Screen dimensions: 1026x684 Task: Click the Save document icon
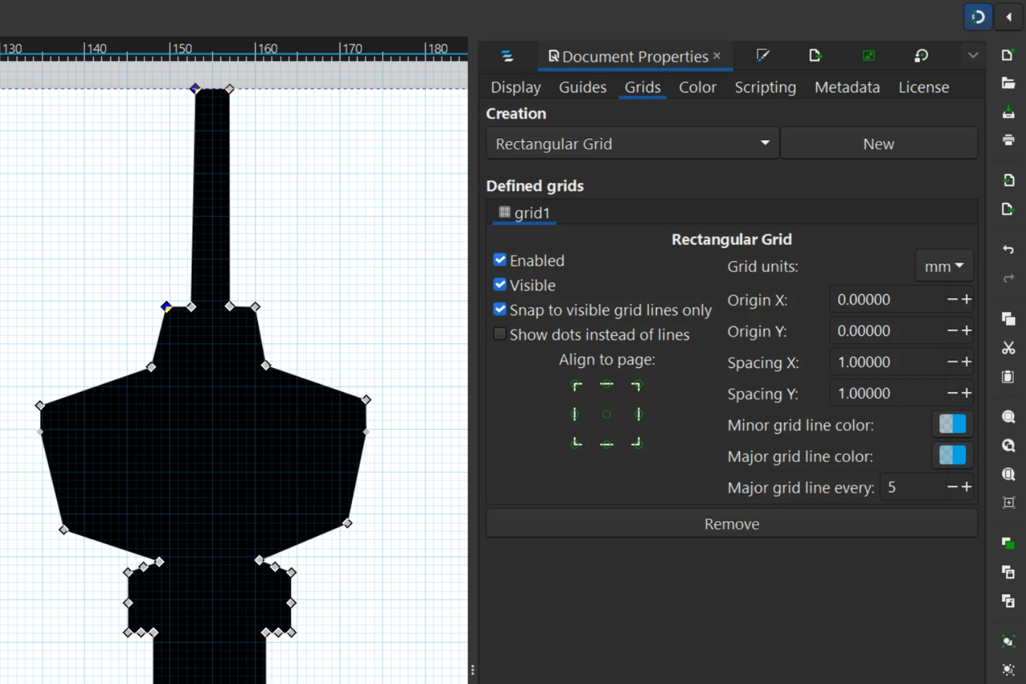(x=1008, y=112)
